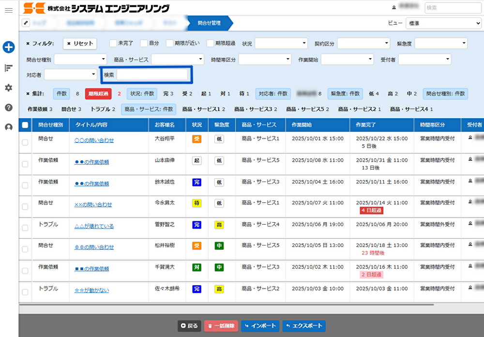Image resolution: width=484 pixels, height=337 pixels.
Task: Expand the 状況 filter dropdown
Action: tap(281, 44)
